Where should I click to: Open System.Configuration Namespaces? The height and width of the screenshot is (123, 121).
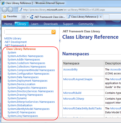[x=28, y=74]
